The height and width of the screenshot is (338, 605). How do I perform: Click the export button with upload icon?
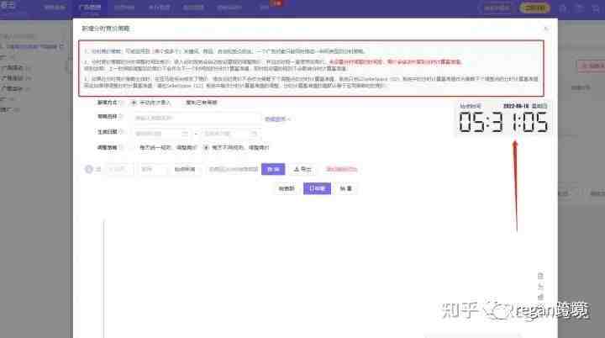tap(302, 169)
